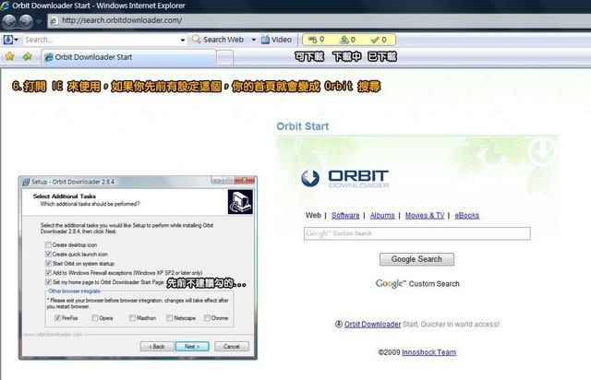Select the address bar URL field
Image resolution: width=591 pixels, height=380 pixels.
click(319, 20)
